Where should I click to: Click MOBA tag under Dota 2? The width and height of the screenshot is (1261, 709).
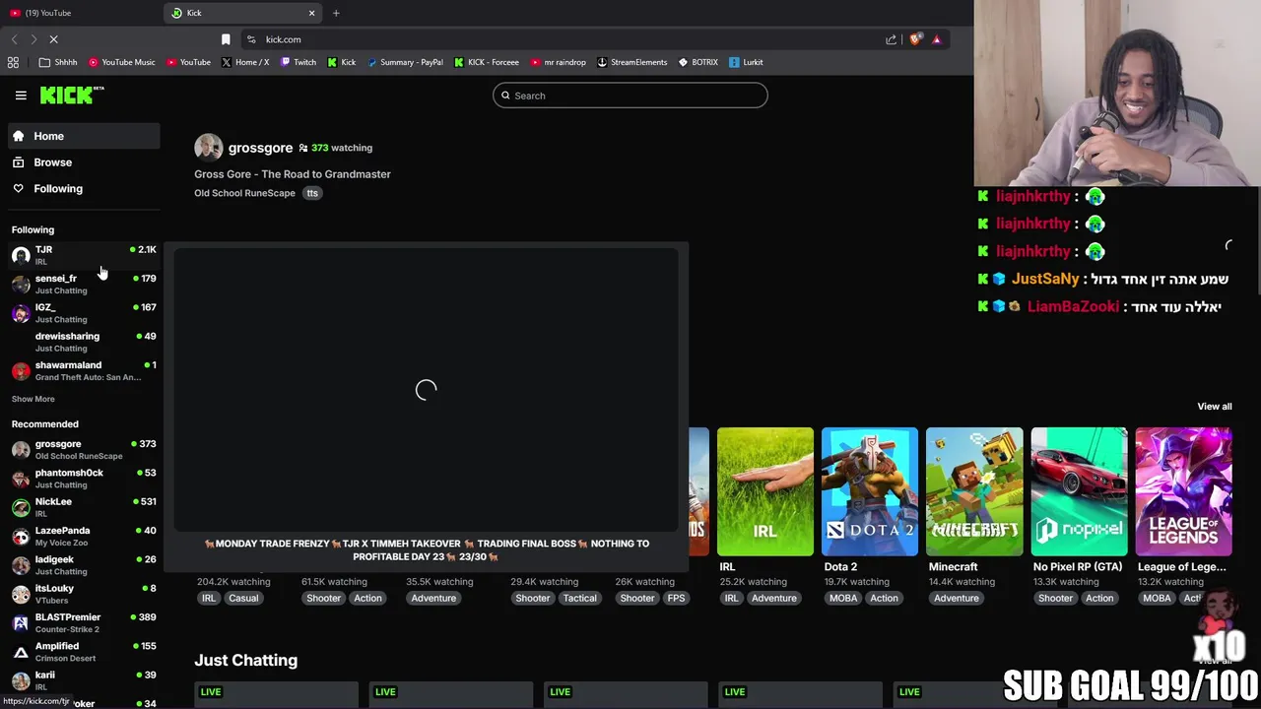point(843,598)
